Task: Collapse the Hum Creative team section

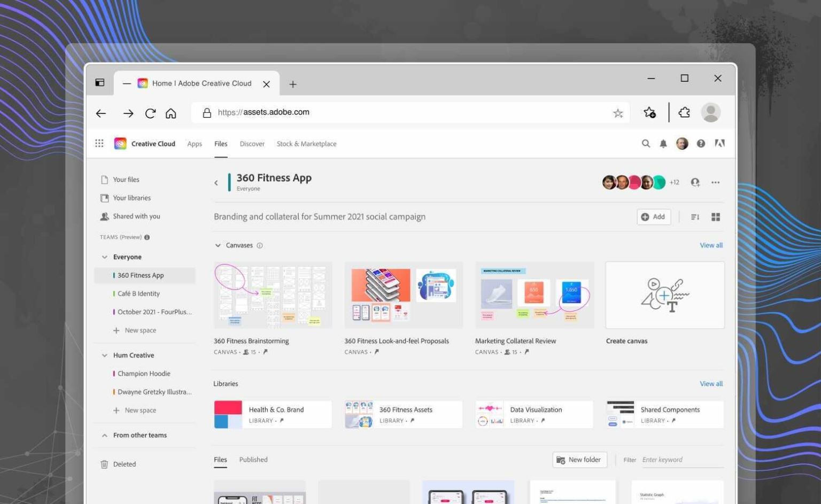Action: pos(104,355)
